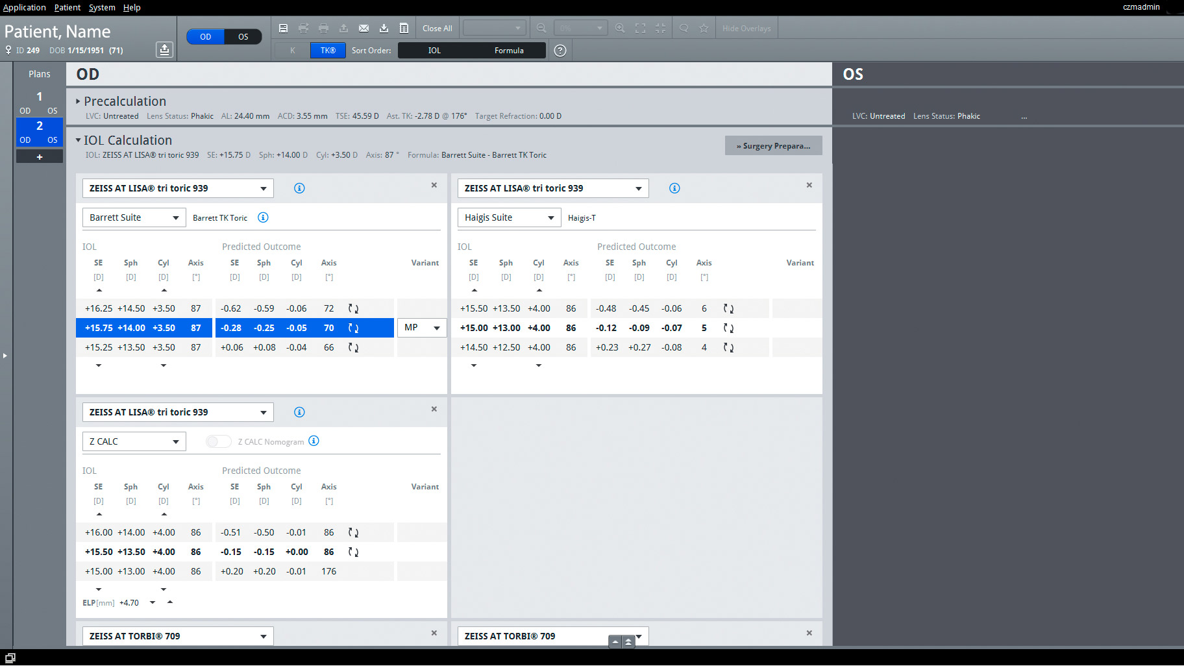Open the Patient menu
Image resolution: width=1184 pixels, height=666 pixels.
tap(67, 7)
